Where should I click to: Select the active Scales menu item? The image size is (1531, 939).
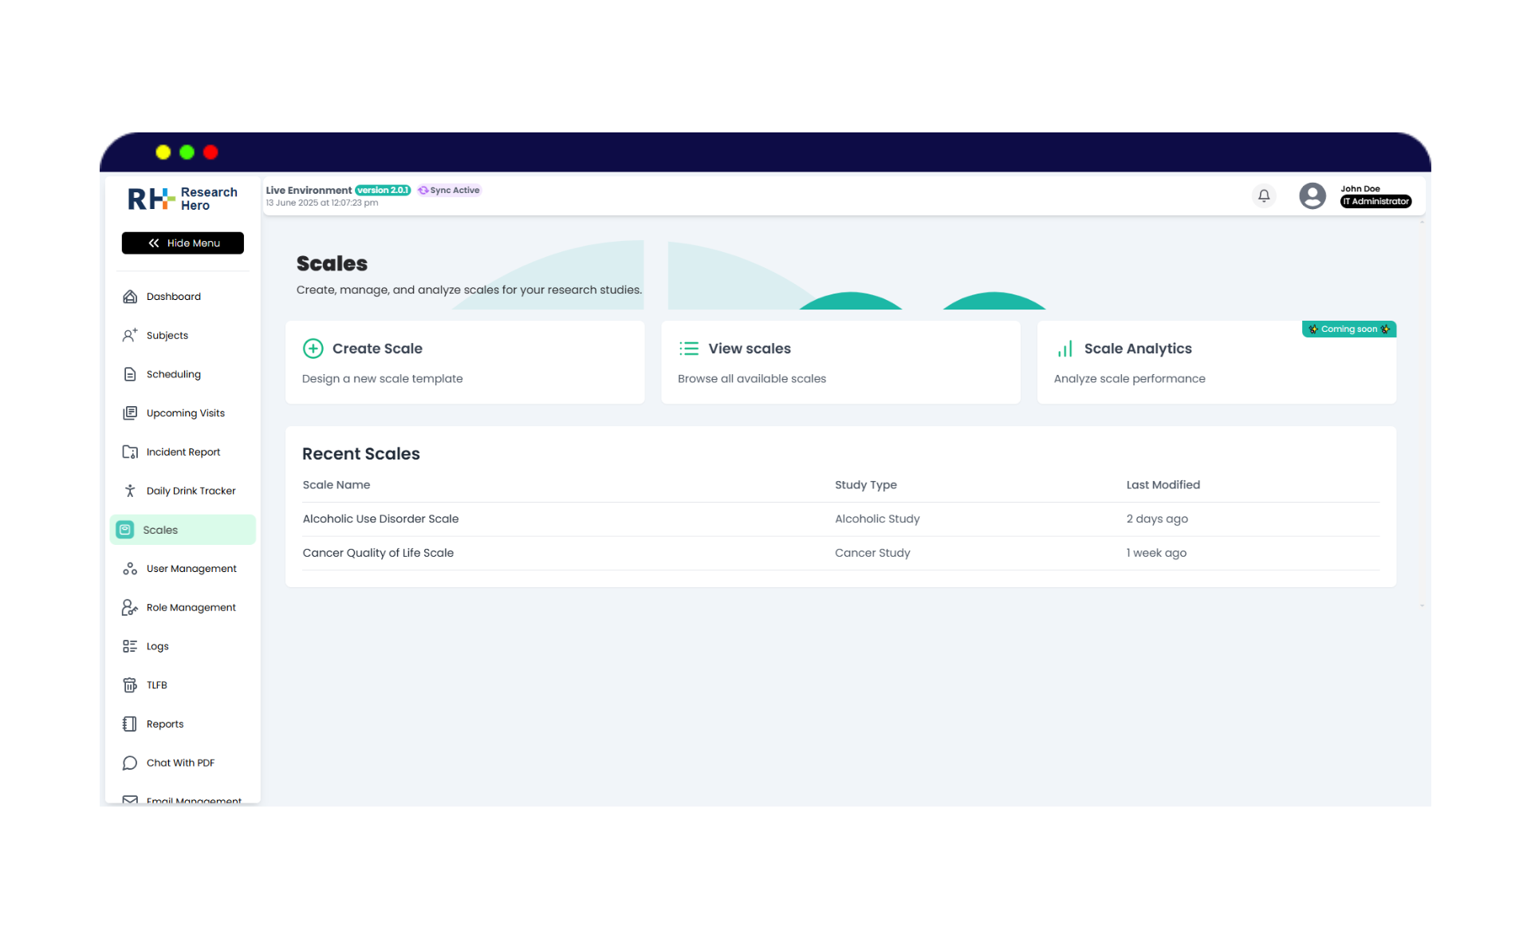tap(183, 530)
